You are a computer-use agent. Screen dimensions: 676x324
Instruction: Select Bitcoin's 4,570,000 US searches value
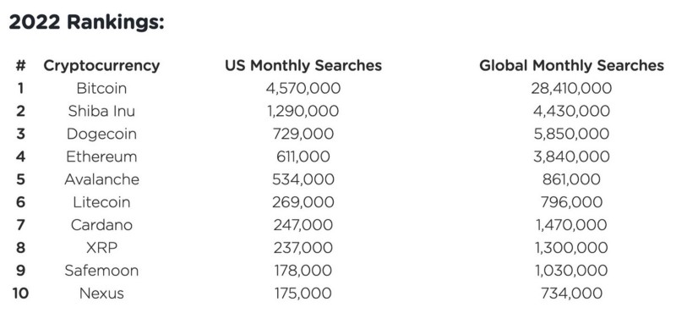click(x=303, y=89)
